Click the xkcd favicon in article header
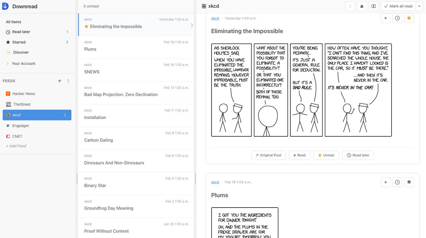The image size is (426, 238). [x=204, y=6]
